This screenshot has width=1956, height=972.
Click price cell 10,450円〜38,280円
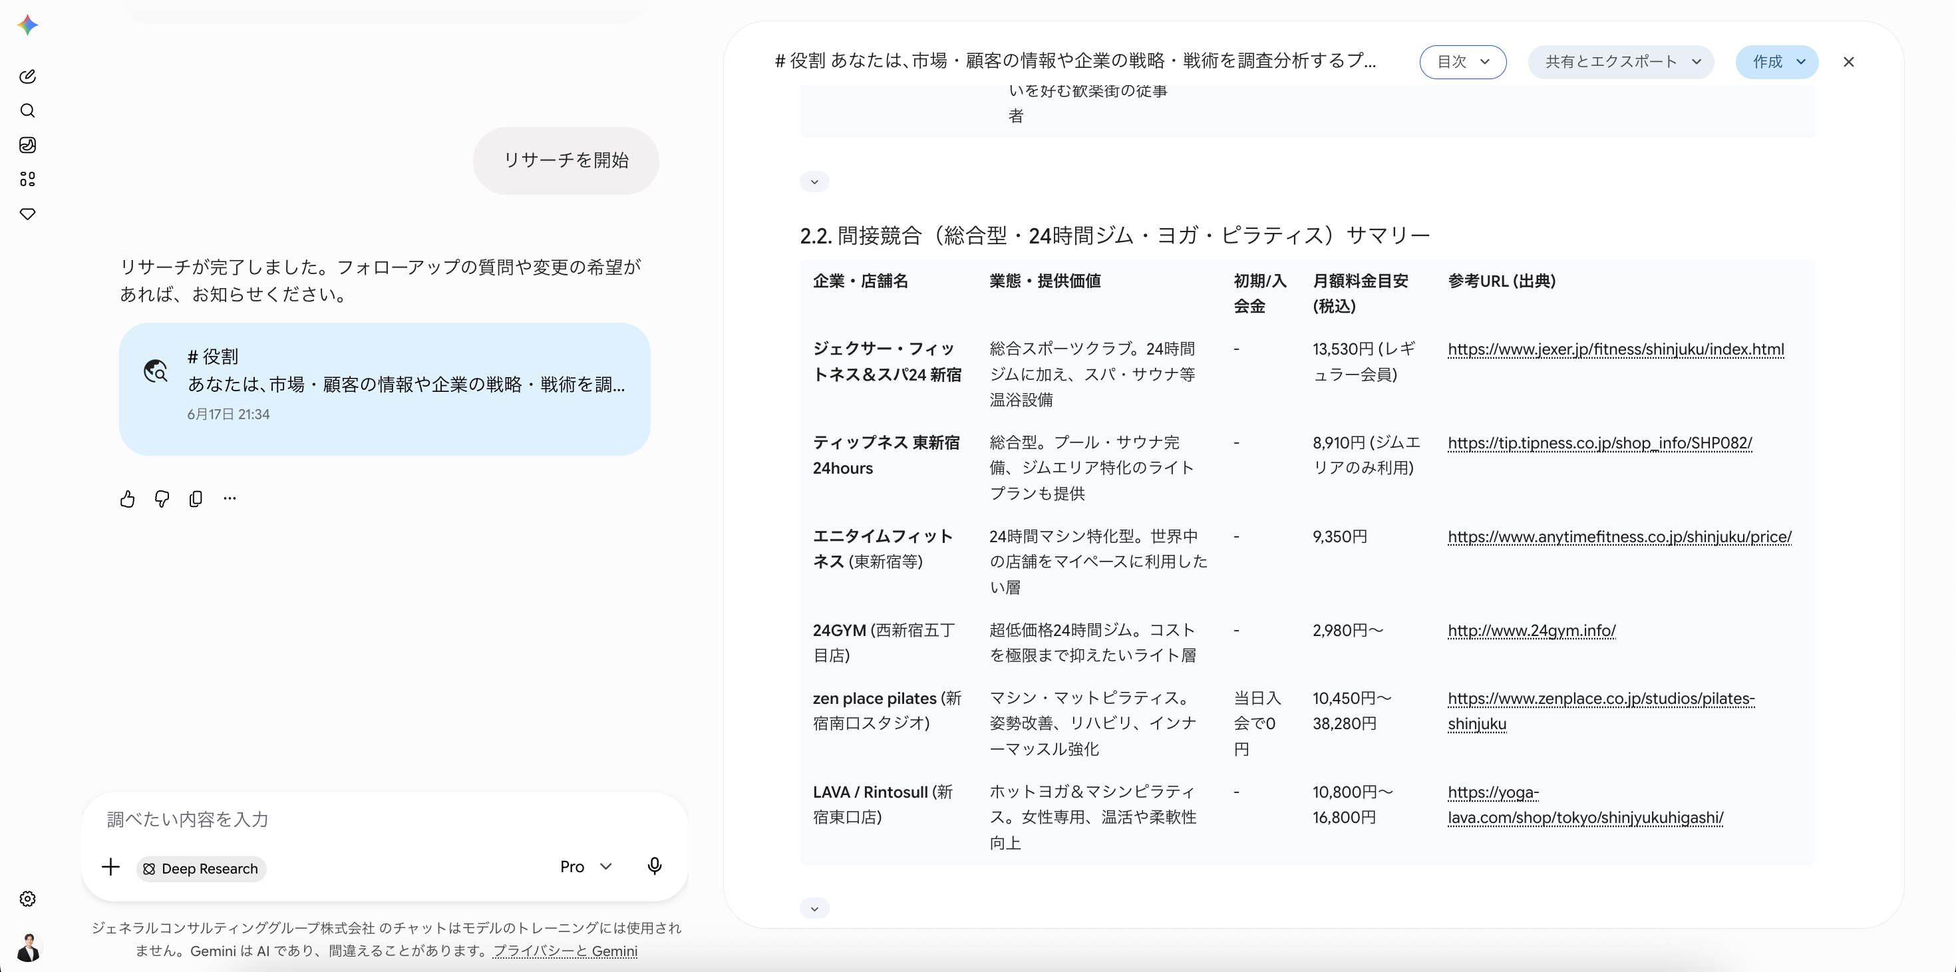pos(1352,711)
